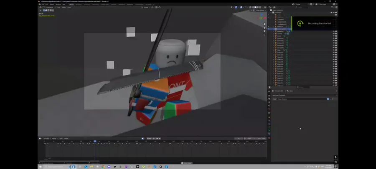Image resolution: width=376 pixels, height=169 pixels.
Task: Open the Render menu
Action: [x=52, y=4]
